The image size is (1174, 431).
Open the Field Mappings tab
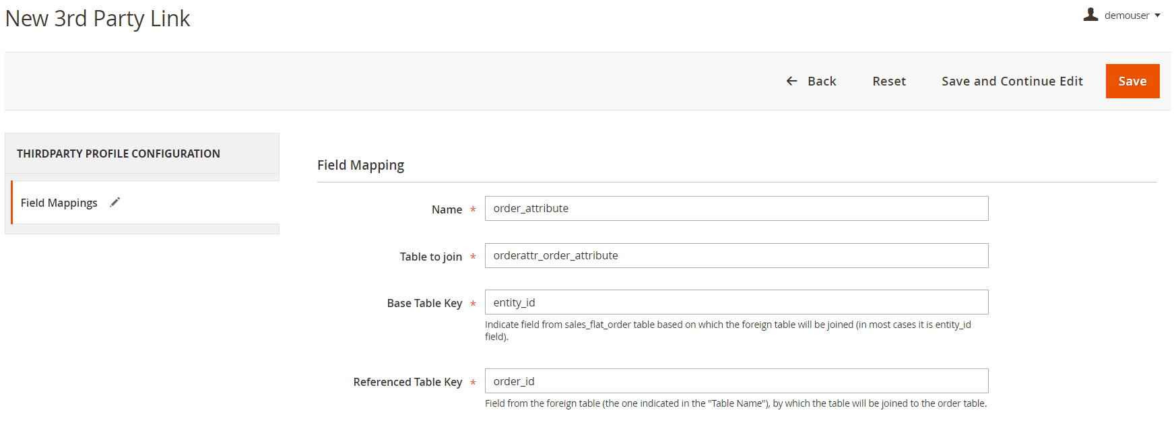[x=145, y=202]
